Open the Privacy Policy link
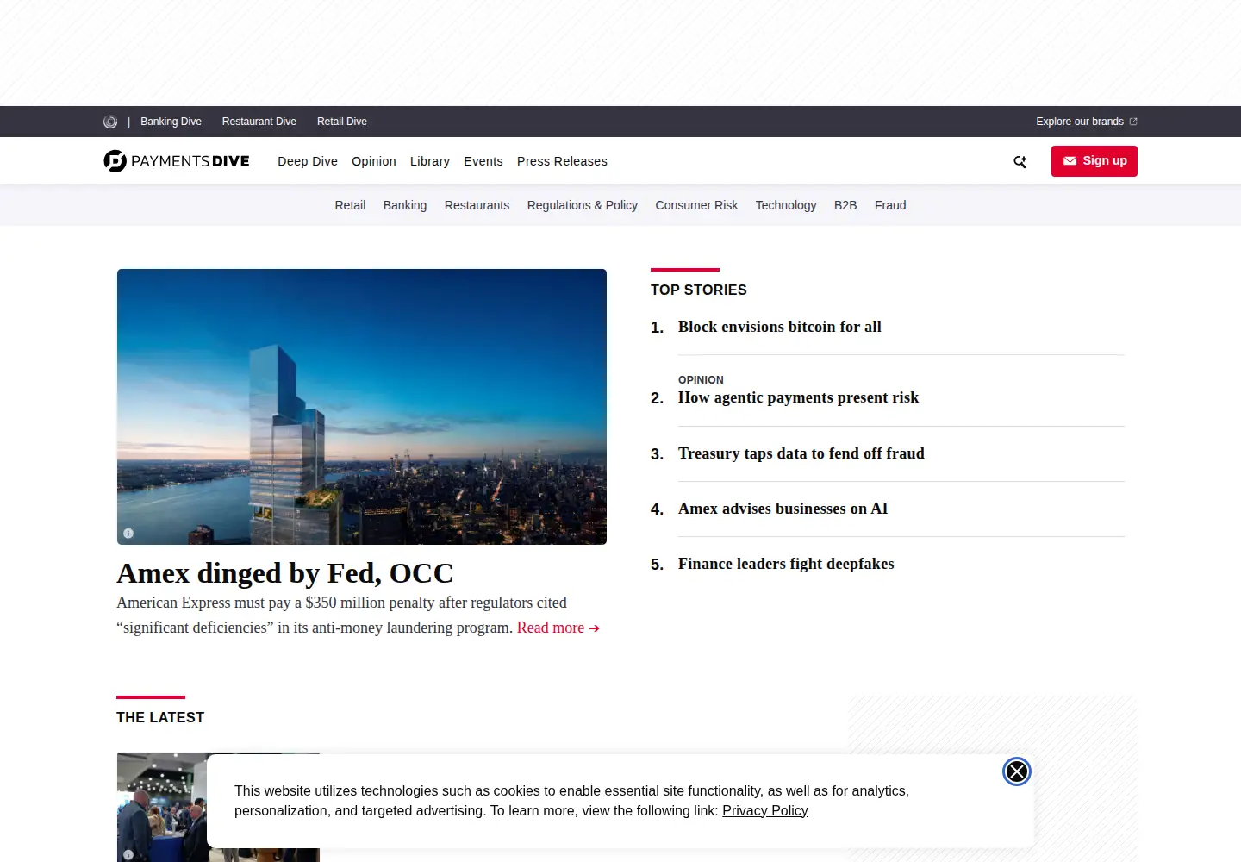1241x862 pixels. (765, 810)
